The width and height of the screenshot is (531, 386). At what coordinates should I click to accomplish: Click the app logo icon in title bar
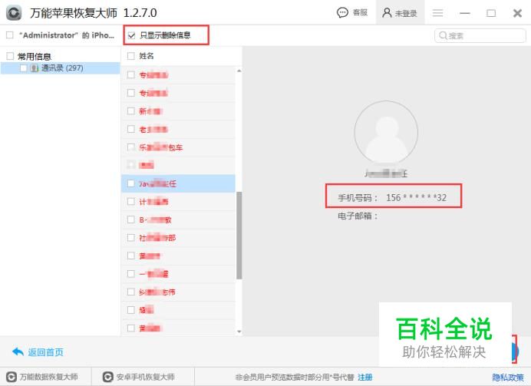point(14,13)
